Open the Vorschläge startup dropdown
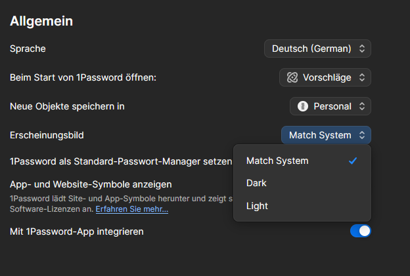410x276 pixels. click(x=325, y=77)
